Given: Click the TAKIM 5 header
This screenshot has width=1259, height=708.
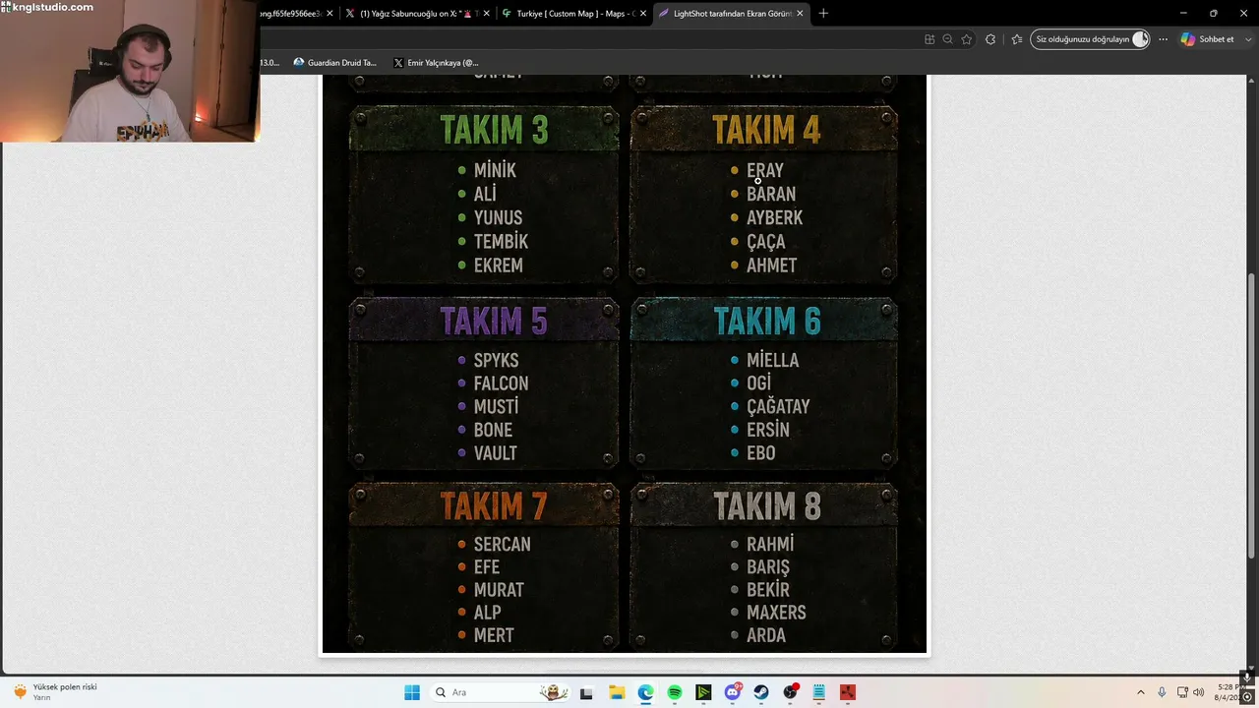Looking at the screenshot, I should click(494, 322).
